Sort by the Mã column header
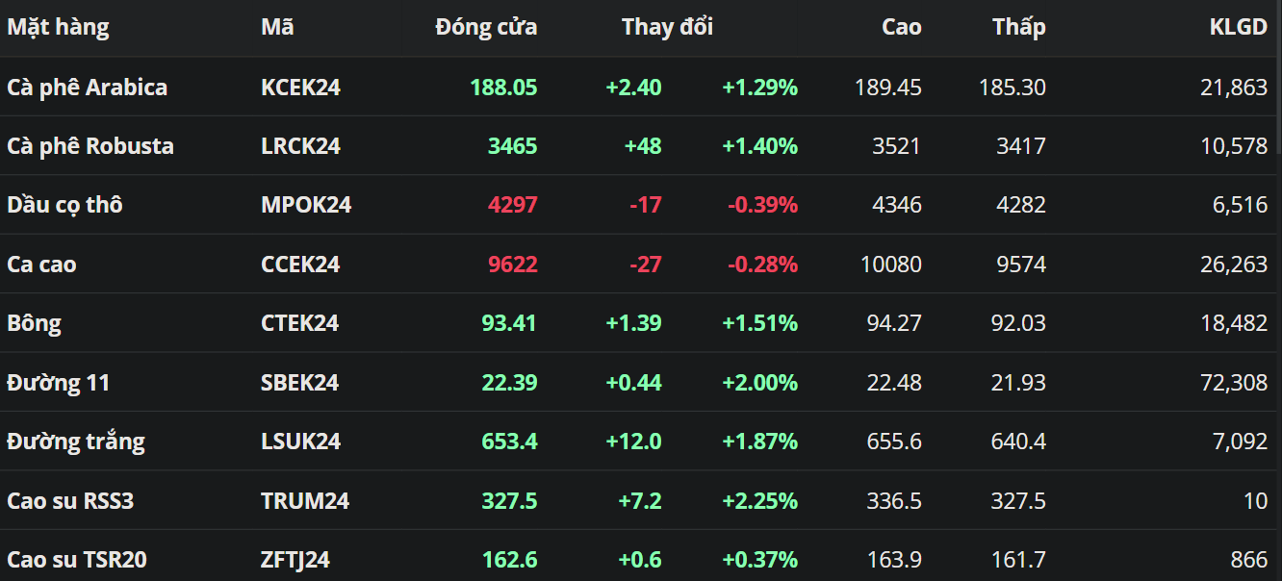1282x581 pixels. [277, 27]
